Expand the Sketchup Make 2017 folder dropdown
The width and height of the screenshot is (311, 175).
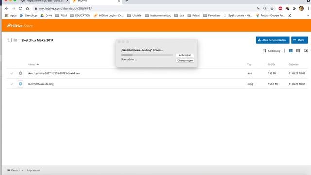pyautogui.click(x=19, y=40)
